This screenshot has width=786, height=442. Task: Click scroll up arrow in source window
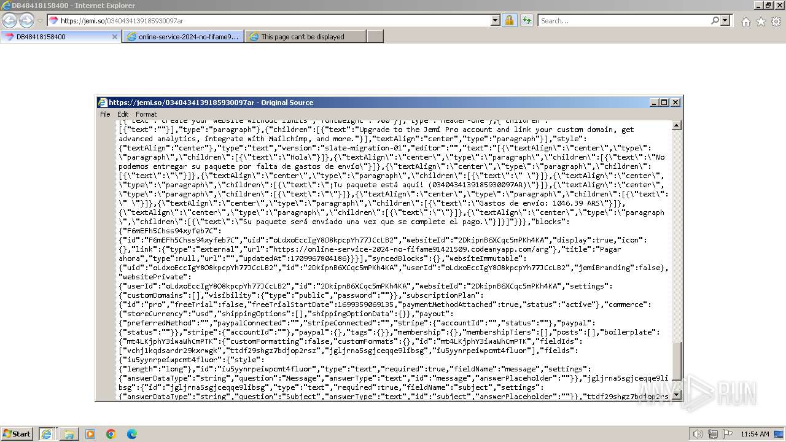point(677,125)
